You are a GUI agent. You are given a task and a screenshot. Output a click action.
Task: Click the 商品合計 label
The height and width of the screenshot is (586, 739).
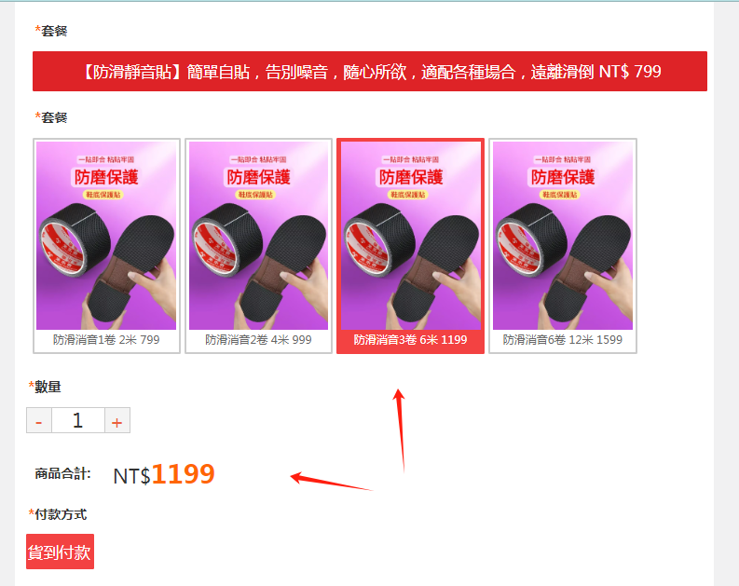point(62,473)
